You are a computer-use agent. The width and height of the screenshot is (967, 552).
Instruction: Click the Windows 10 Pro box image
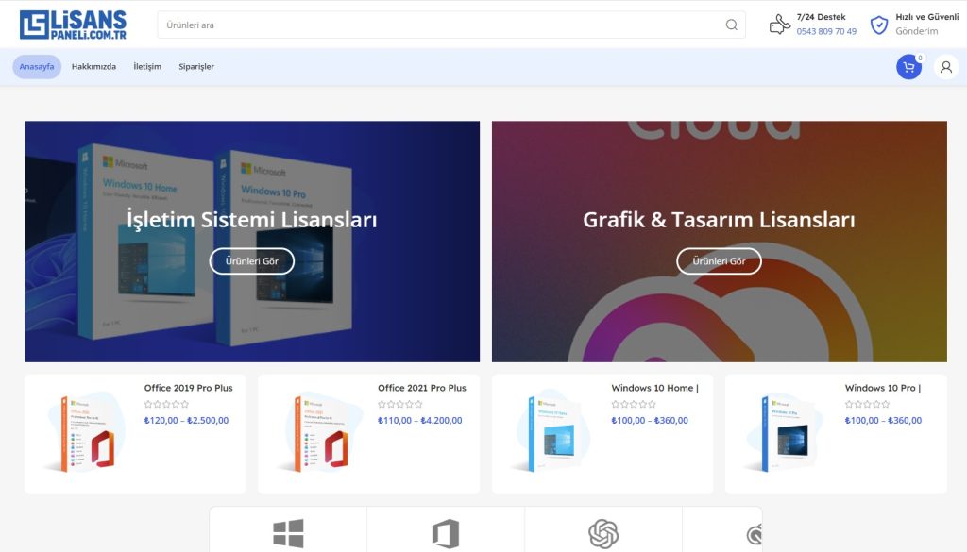tap(785, 432)
